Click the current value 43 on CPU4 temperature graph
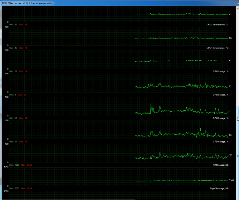 click(230, 60)
